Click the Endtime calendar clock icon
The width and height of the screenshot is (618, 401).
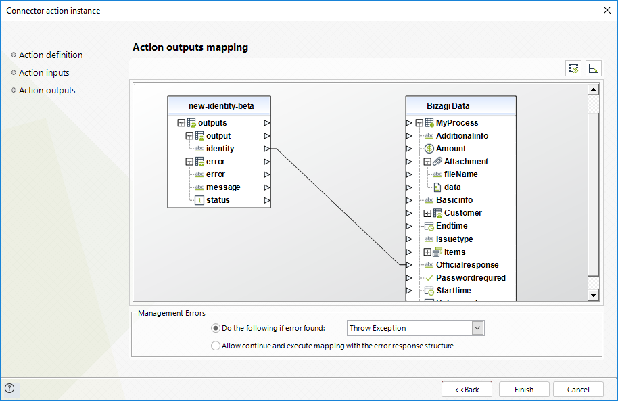coord(429,226)
